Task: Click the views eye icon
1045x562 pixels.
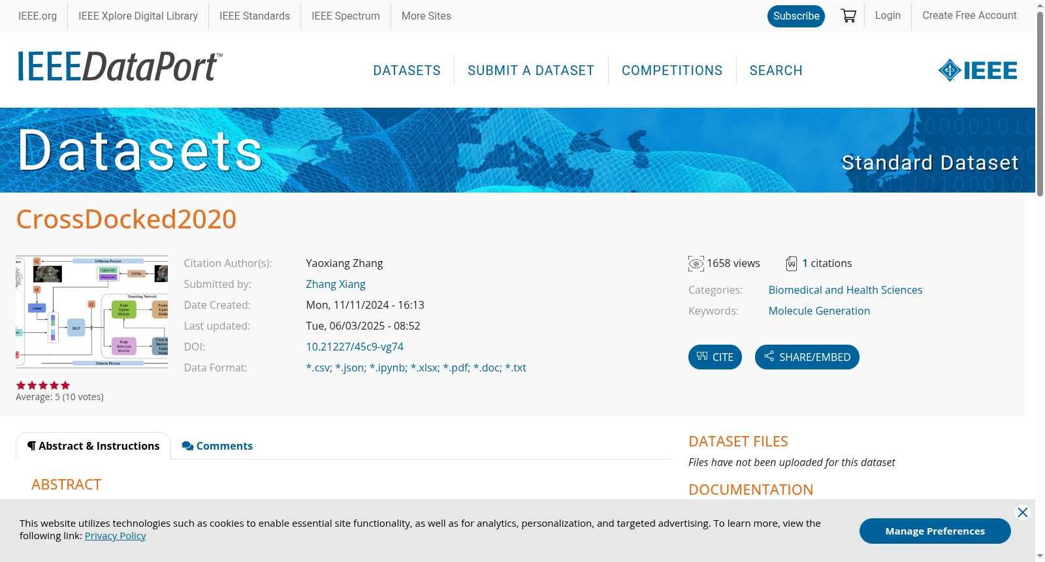Action: tap(696, 264)
